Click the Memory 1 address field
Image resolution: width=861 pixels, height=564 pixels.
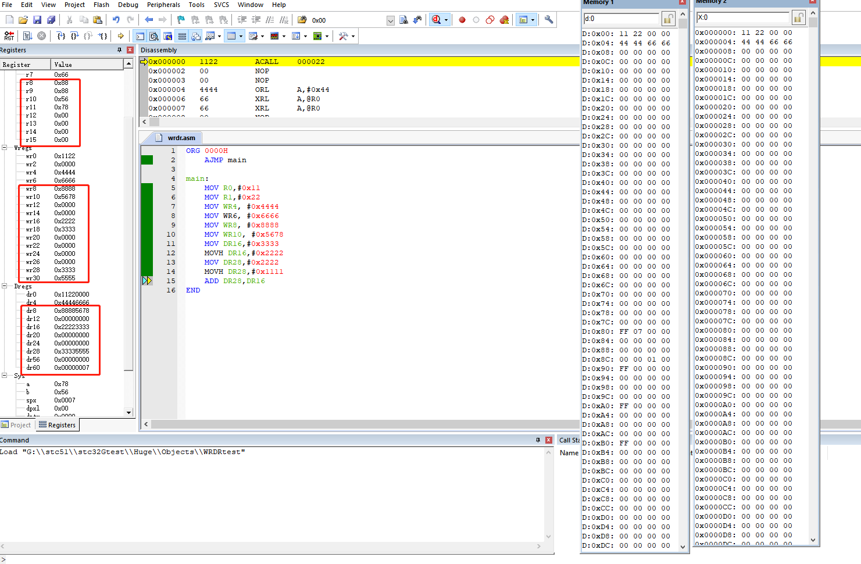click(621, 19)
